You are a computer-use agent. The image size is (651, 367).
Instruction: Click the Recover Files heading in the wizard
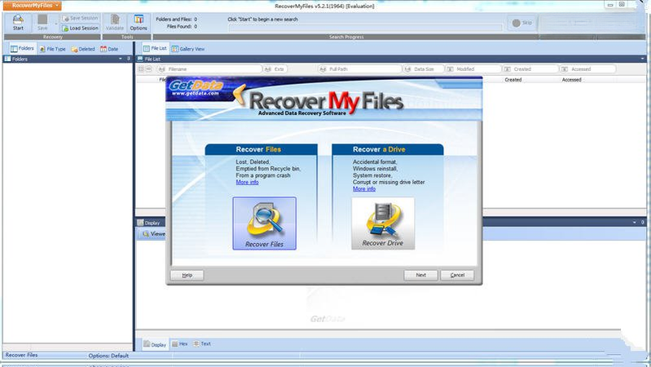pos(258,149)
